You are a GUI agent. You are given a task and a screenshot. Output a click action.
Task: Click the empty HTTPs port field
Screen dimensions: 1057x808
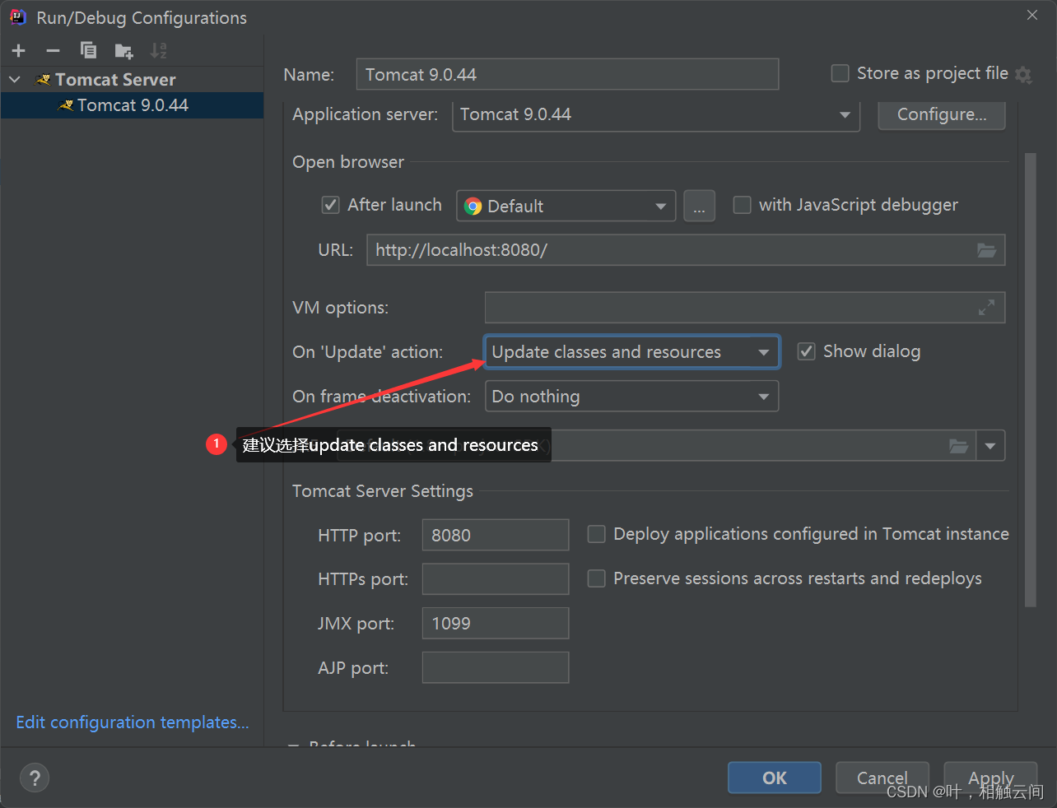(x=496, y=579)
